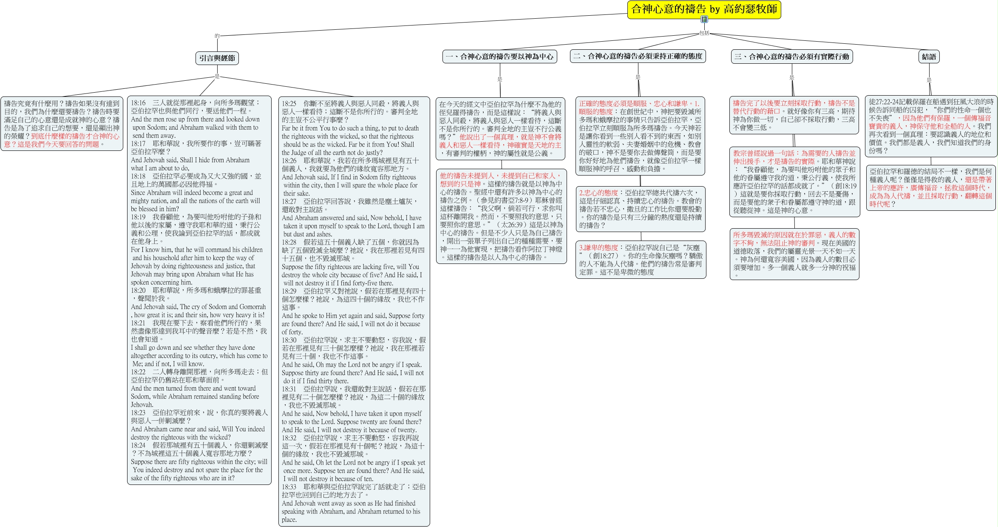Select the 結語 node
This screenshot has height=527, width=998.
(x=929, y=57)
